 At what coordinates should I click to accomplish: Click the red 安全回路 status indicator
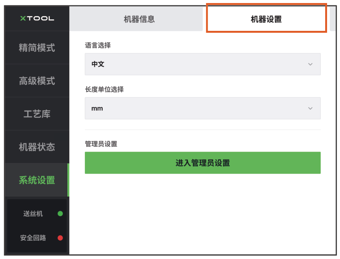[60, 238]
